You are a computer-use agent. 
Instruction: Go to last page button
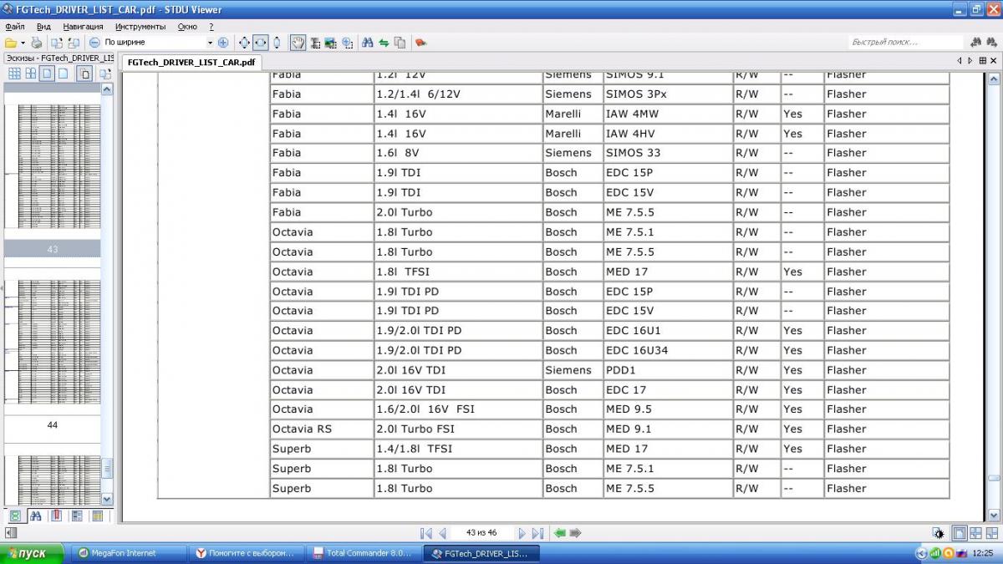[537, 533]
